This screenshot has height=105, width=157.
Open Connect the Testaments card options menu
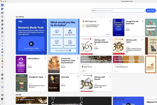point(78,58)
